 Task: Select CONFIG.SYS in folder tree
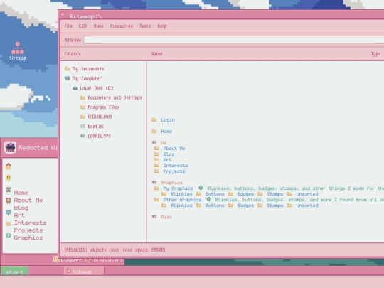(x=99, y=136)
